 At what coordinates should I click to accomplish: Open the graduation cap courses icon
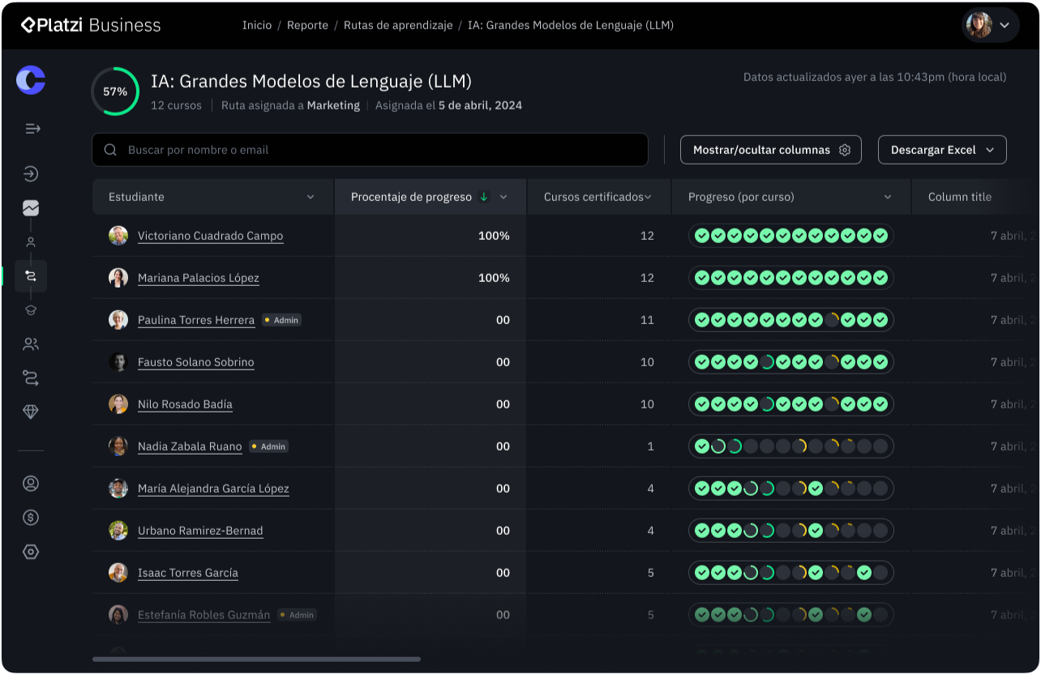pyautogui.click(x=31, y=309)
